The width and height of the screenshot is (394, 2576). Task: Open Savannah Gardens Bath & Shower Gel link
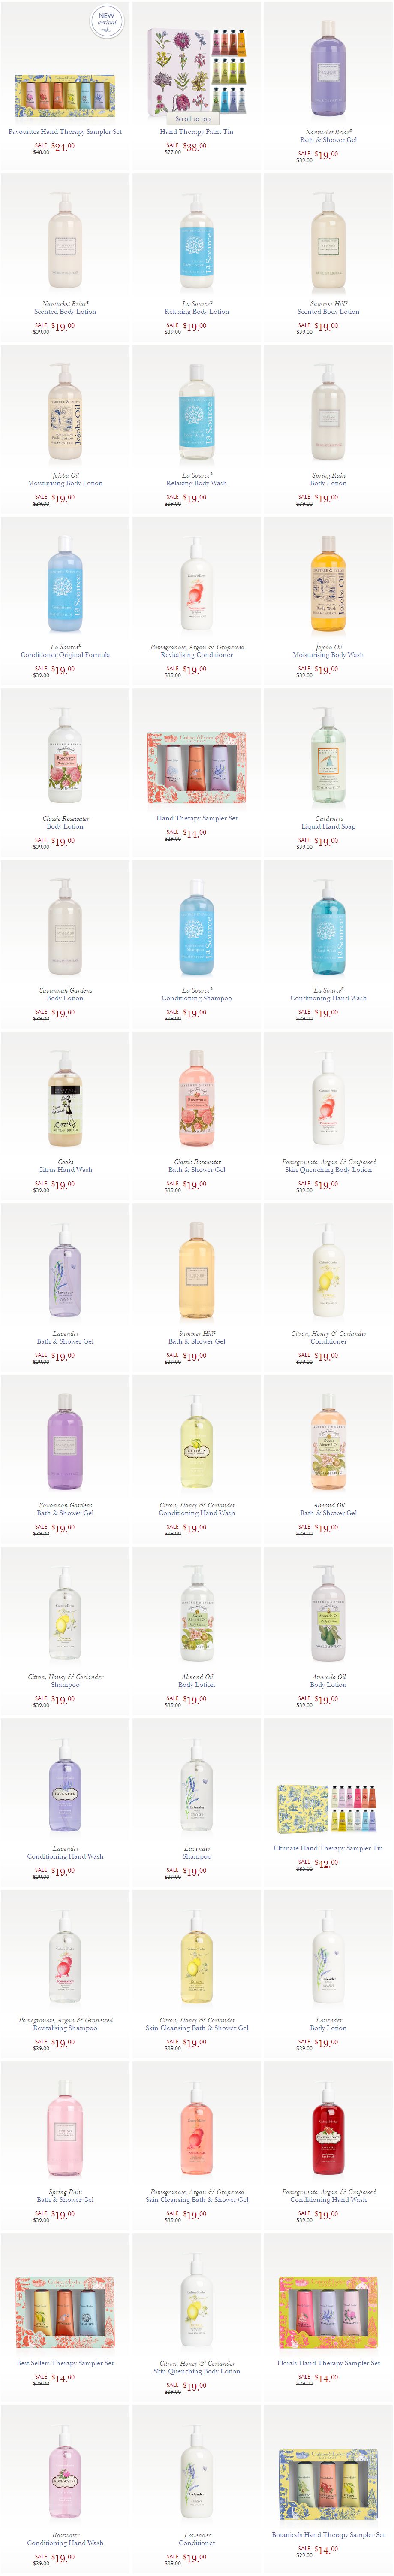tap(65, 1509)
